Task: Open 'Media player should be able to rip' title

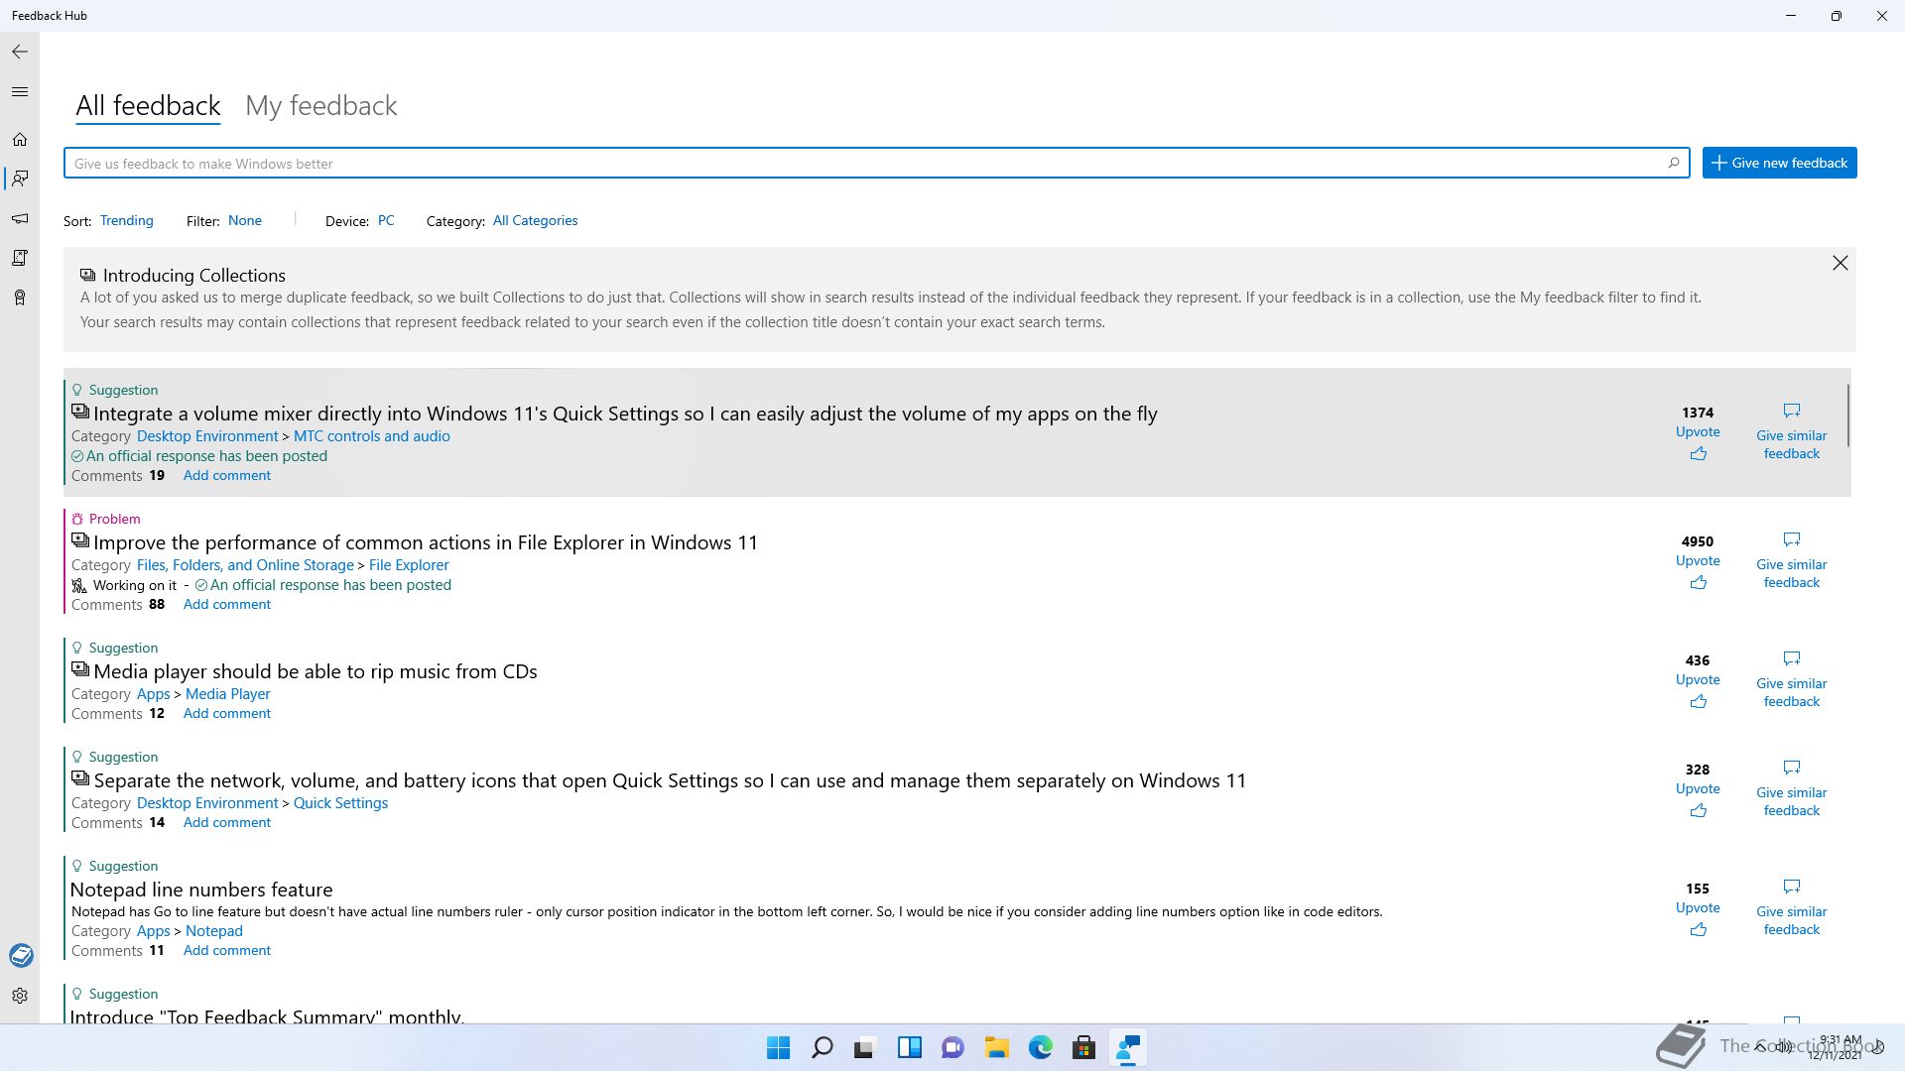Action: pyautogui.click(x=315, y=671)
